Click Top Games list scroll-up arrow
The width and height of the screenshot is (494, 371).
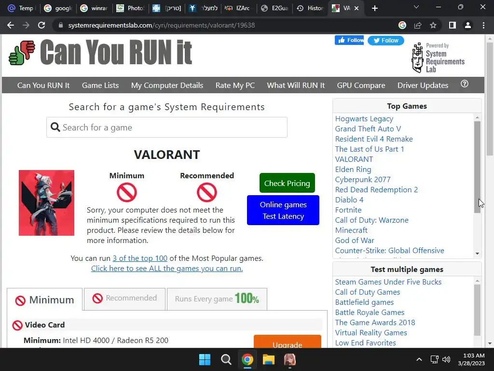click(x=477, y=117)
